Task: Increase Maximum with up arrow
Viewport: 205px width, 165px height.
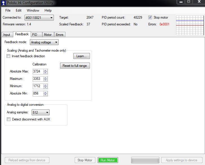Action: click(x=45, y=78)
